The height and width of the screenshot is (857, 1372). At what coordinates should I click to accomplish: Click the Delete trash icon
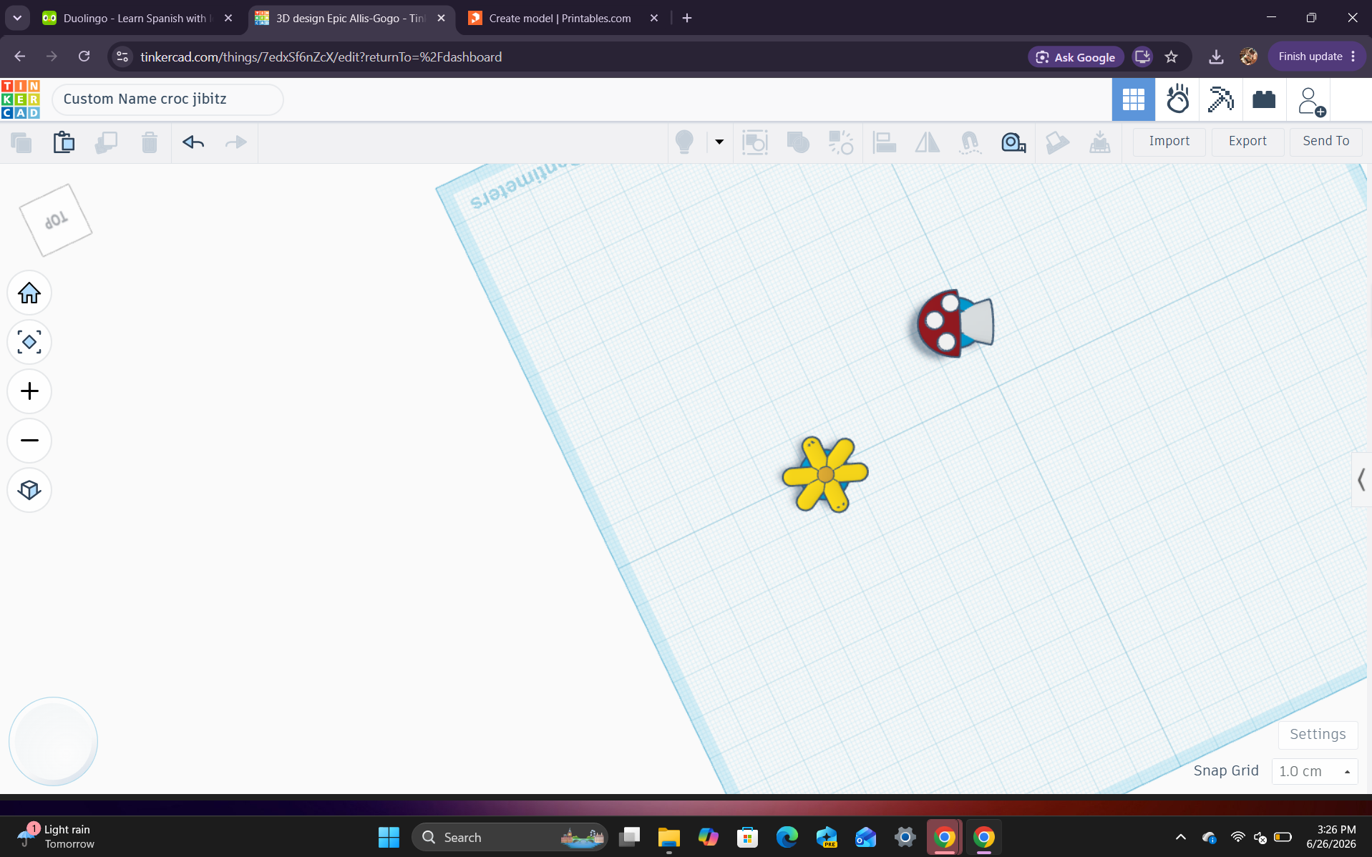click(149, 142)
